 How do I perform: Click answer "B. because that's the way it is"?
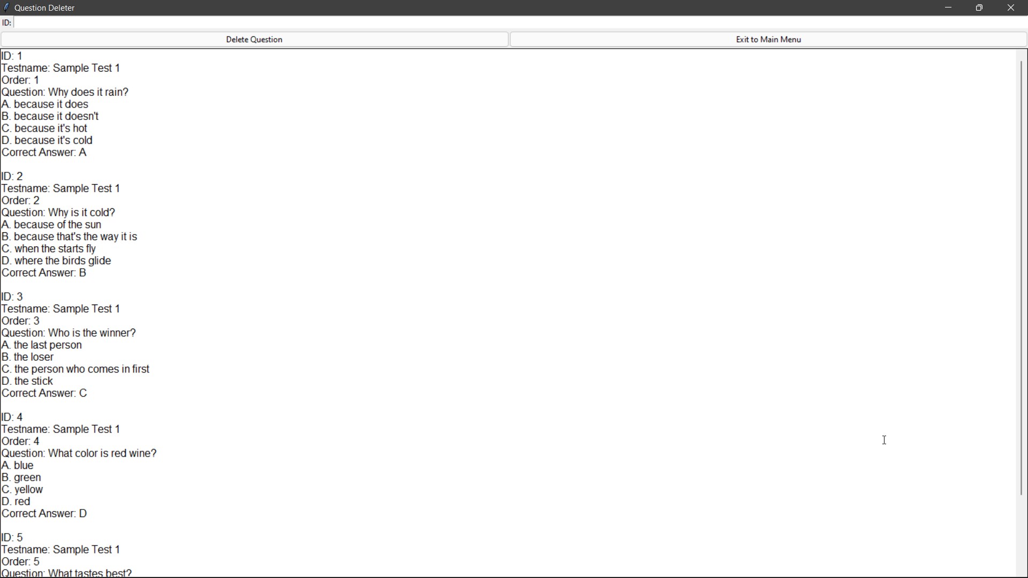[70, 237]
